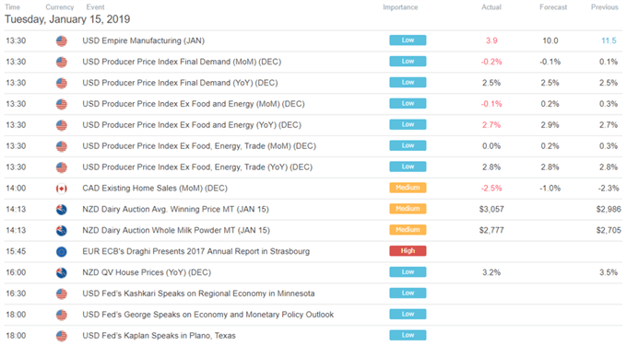Open Fed's Kashkari Speaks on Regional Economy event
627x345 pixels.
[198, 293]
